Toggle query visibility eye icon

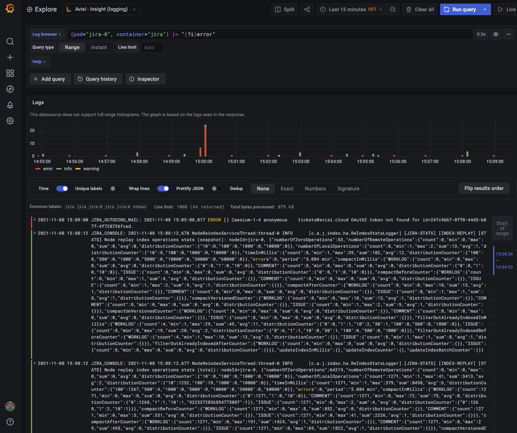pos(496,34)
